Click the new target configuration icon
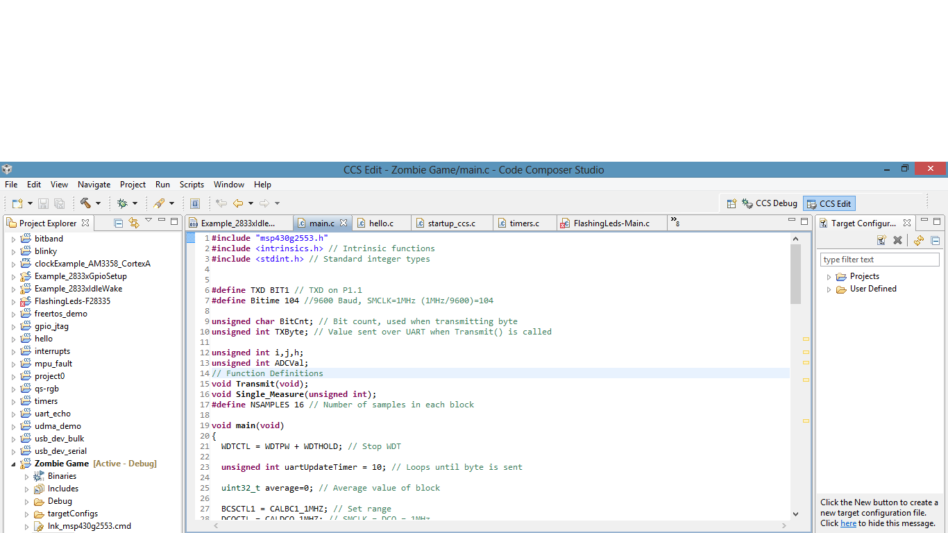This screenshot has height=533, width=948. coord(881,240)
